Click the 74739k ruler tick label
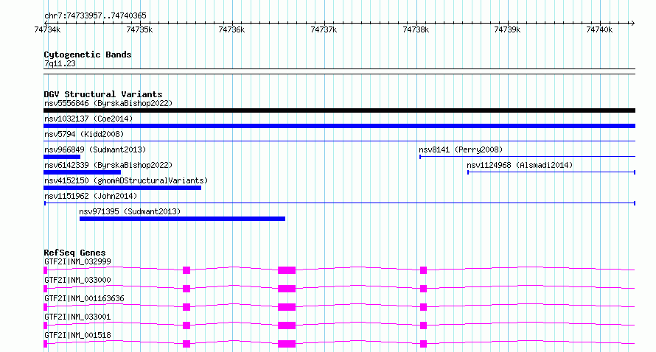656x352 pixels. 507,29
